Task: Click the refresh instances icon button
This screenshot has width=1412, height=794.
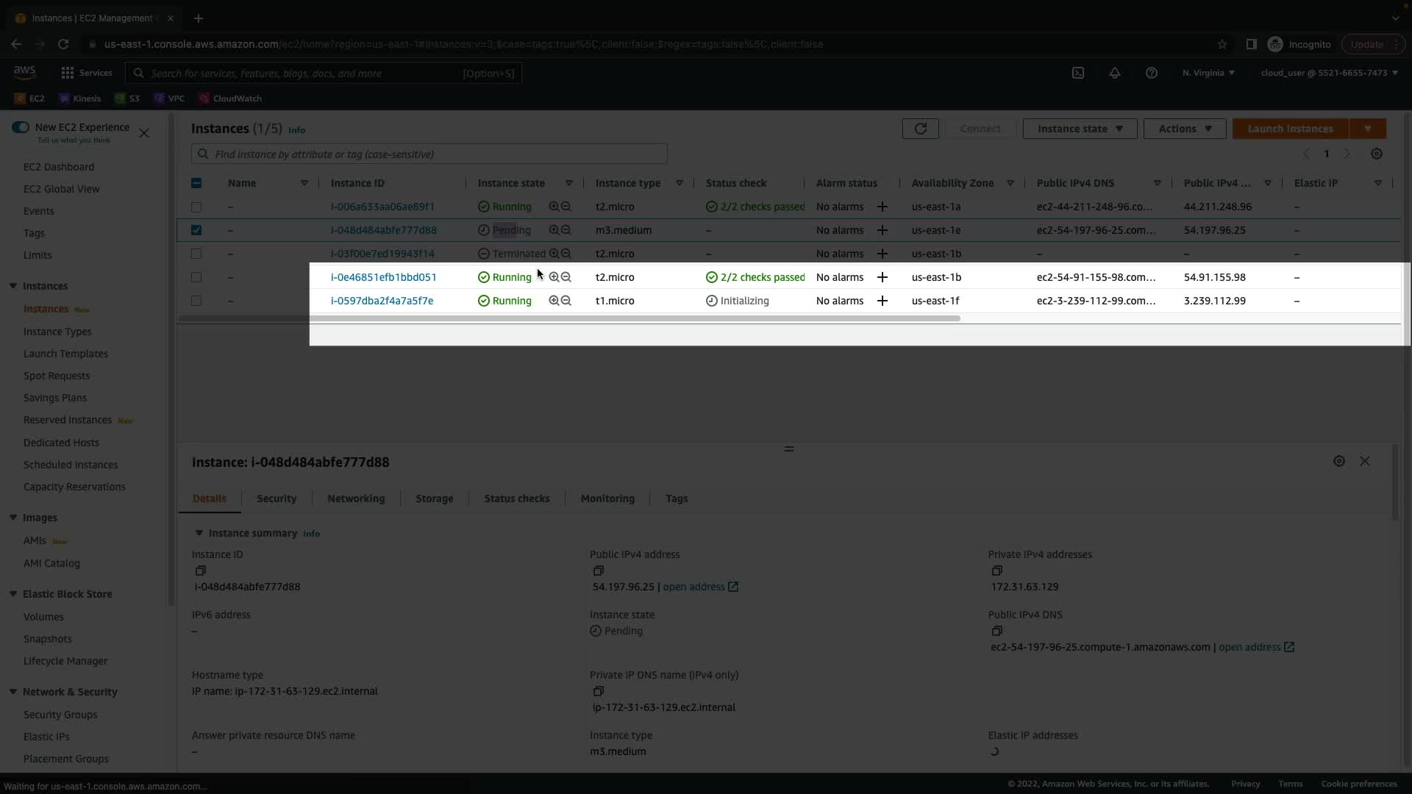Action: 920,129
